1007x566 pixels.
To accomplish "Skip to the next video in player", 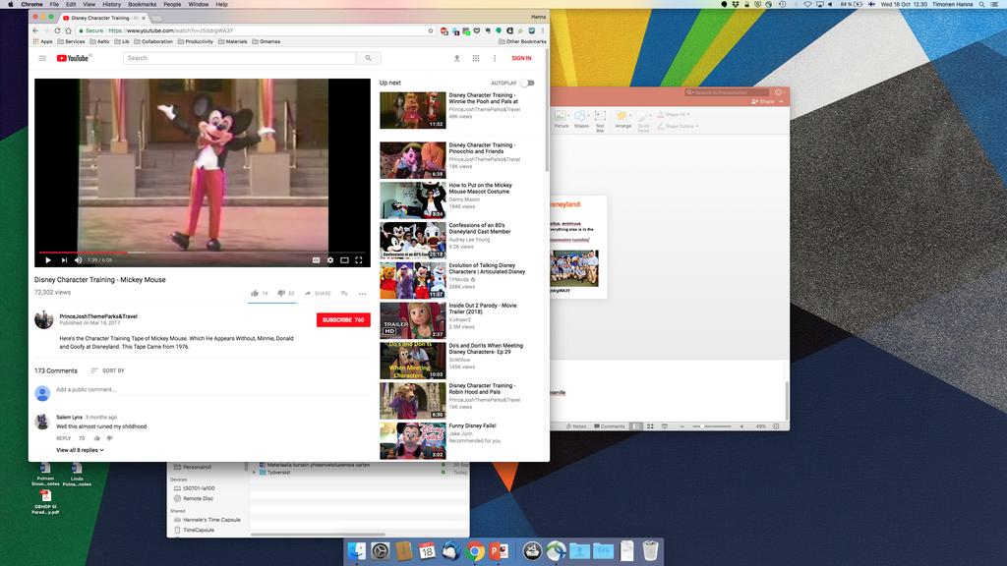I will 64,259.
